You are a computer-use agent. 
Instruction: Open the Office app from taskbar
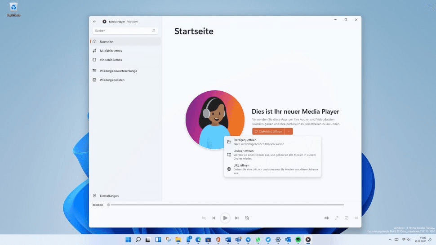pos(218,240)
